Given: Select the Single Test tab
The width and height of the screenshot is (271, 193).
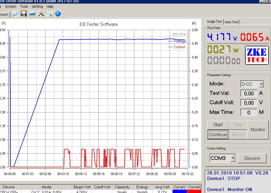Looking at the screenshot, I should [x=214, y=22].
